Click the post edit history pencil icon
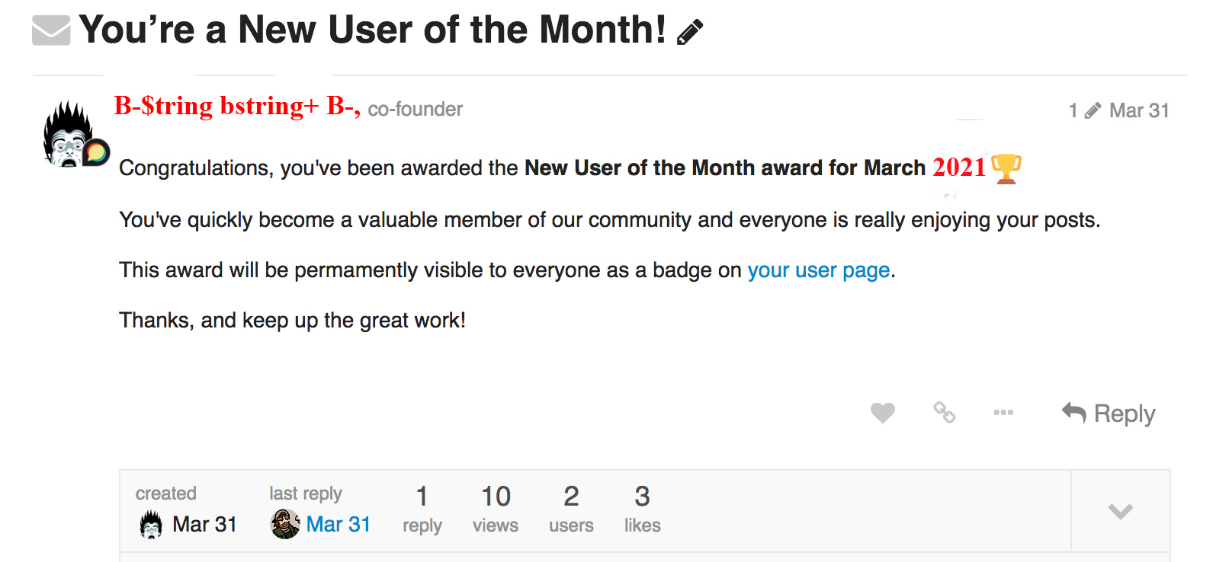This screenshot has width=1229, height=562. coord(1093,111)
